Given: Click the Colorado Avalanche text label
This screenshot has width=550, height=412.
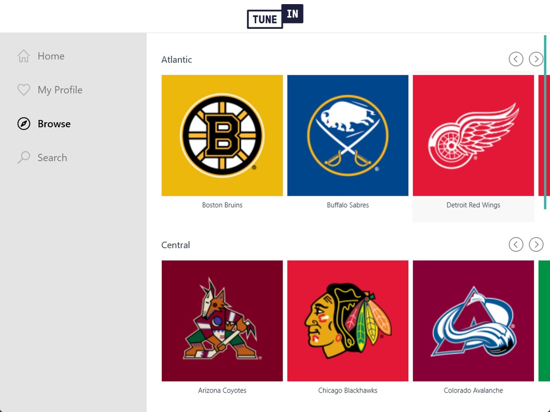Looking at the screenshot, I should (473, 390).
